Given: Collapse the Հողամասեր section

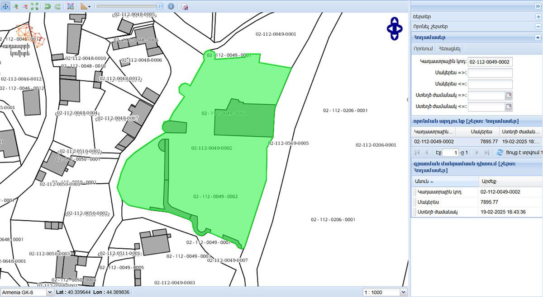Looking at the screenshot, I should (538, 37).
